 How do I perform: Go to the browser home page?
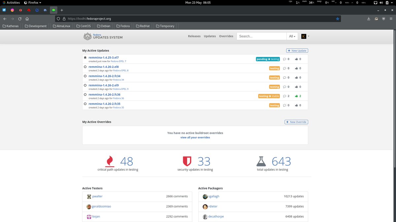(27, 19)
